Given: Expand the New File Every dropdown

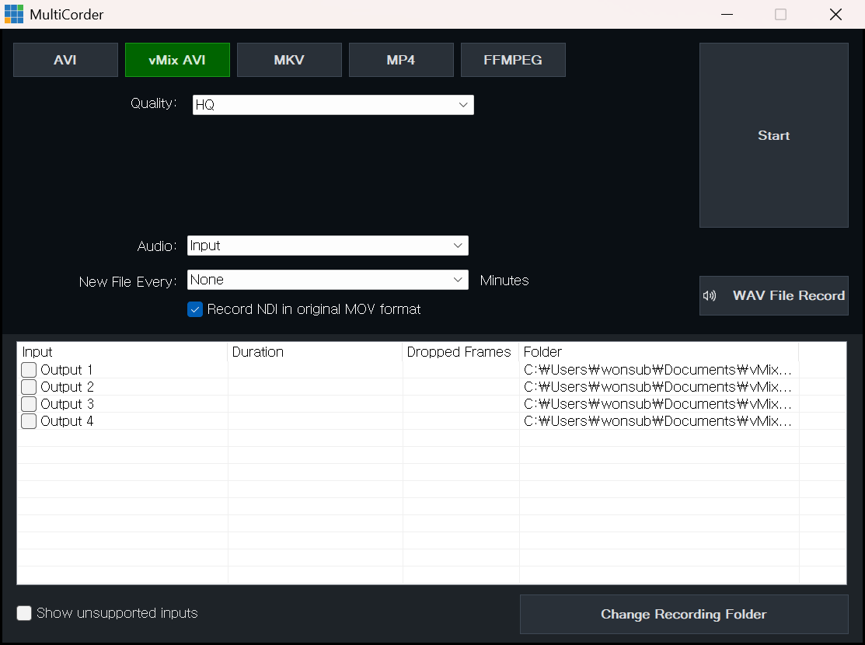Looking at the screenshot, I should (328, 280).
